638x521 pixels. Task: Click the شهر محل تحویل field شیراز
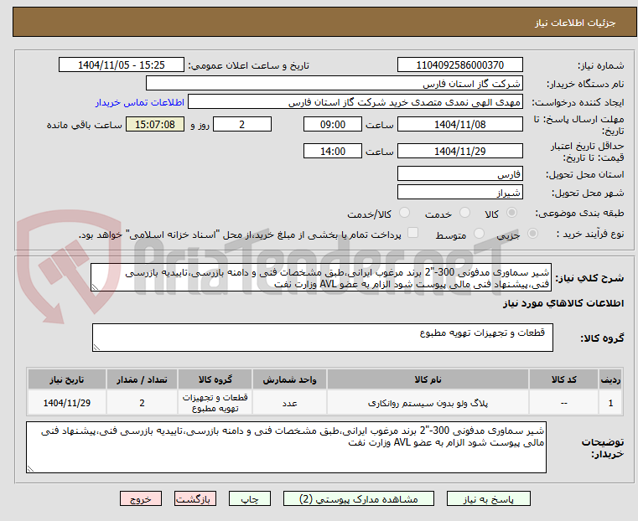(x=459, y=192)
